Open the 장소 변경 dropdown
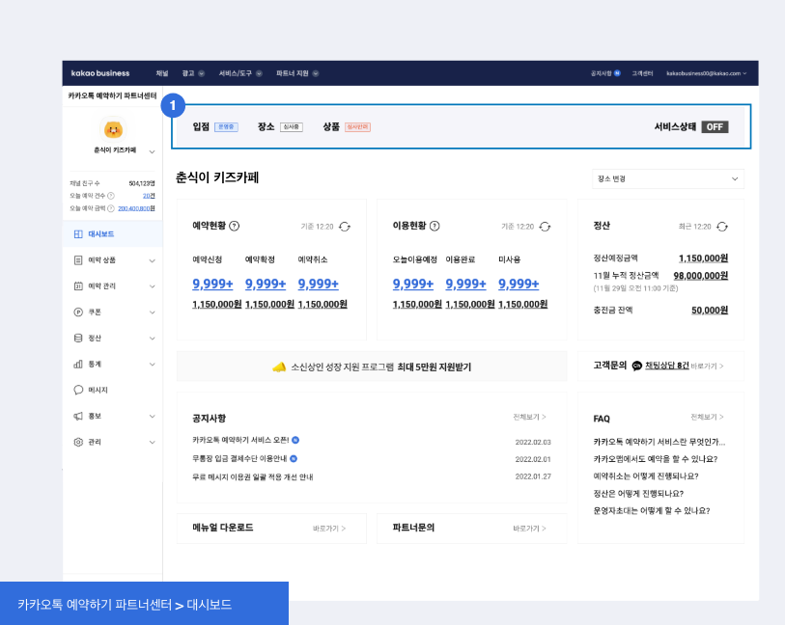Screen dimensions: 785x625 tap(668, 178)
